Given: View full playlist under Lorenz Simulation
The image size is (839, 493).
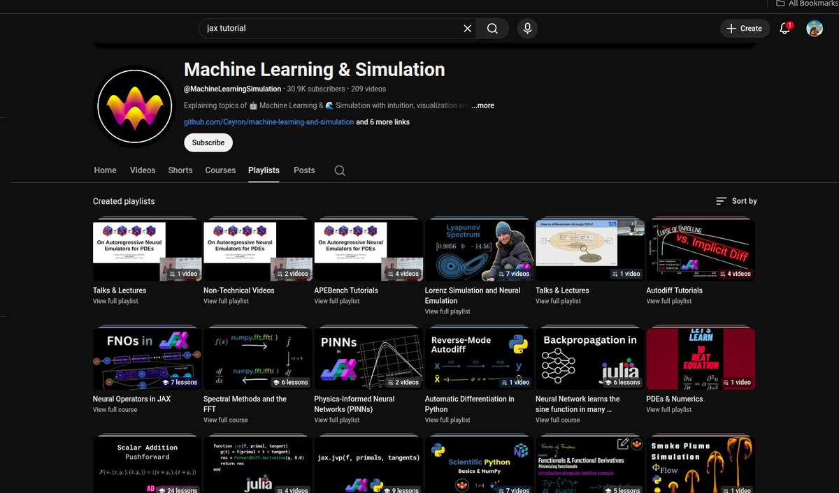Looking at the screenshot, I should [447, 311].
